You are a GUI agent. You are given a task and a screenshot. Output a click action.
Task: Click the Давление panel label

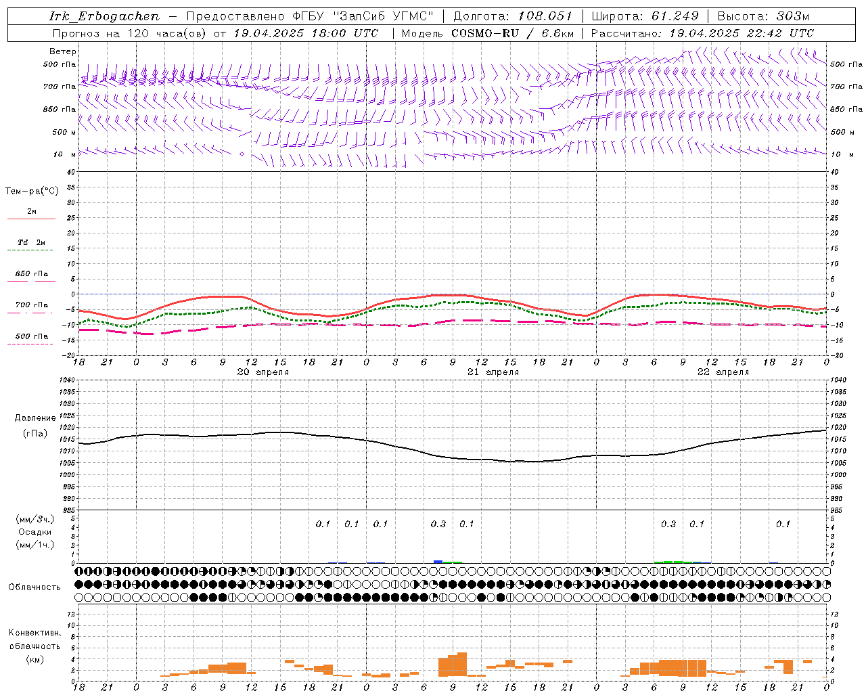coord(35,418)
